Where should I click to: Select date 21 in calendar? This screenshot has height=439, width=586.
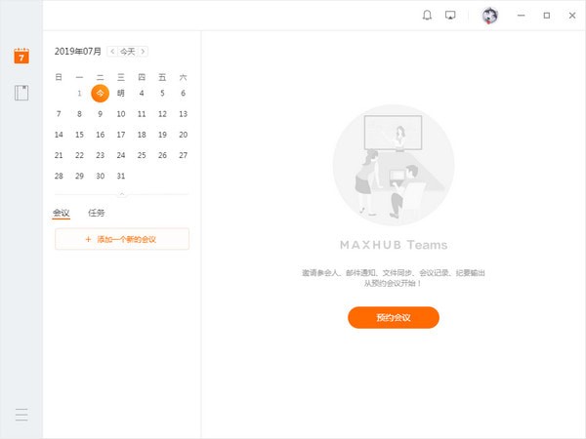(59, 155)
